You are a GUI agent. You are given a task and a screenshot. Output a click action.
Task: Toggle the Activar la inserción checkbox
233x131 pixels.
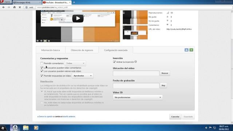point(114,62)
